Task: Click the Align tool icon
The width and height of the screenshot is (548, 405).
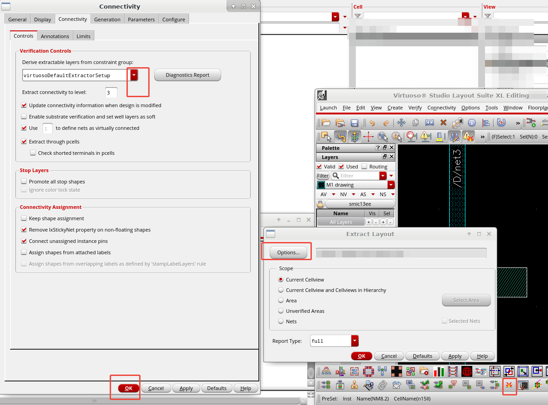Action: tap(485, 123)
